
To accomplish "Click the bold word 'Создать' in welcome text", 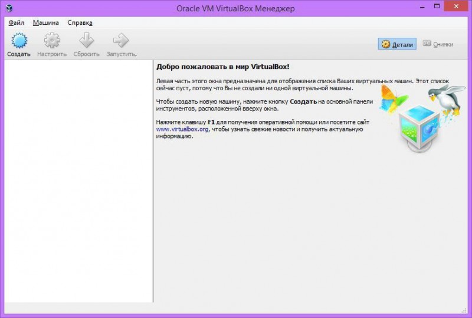I will click(x=303, y=102).
